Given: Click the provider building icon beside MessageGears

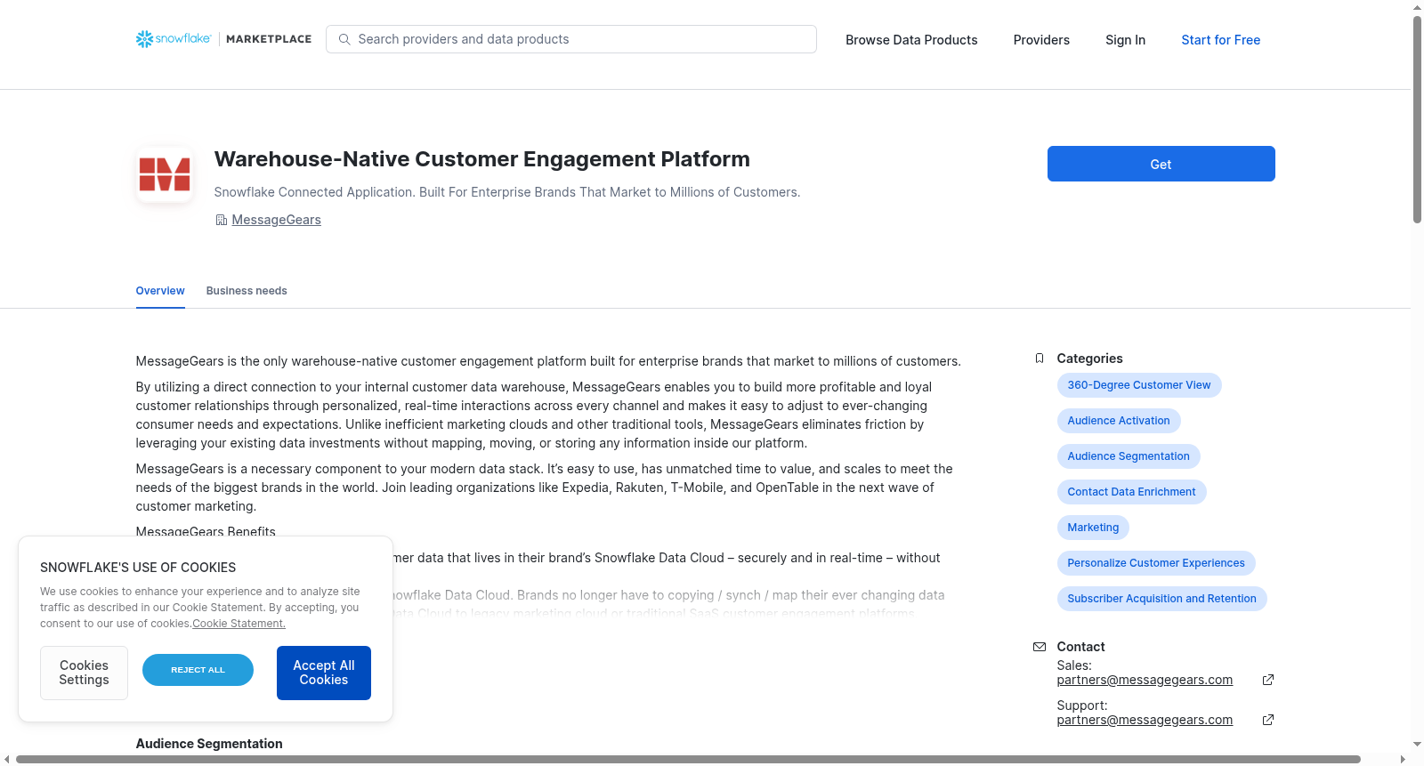Looking at the screenshot, I should (221, 220).
